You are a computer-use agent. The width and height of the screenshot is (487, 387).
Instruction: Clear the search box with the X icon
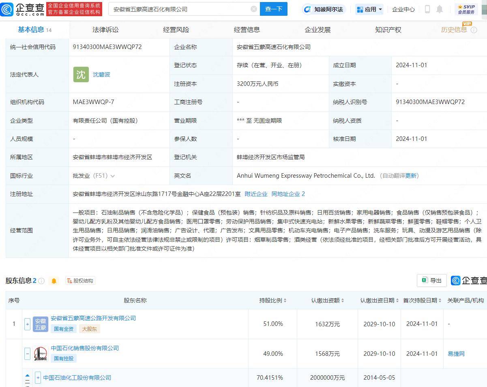254,9
